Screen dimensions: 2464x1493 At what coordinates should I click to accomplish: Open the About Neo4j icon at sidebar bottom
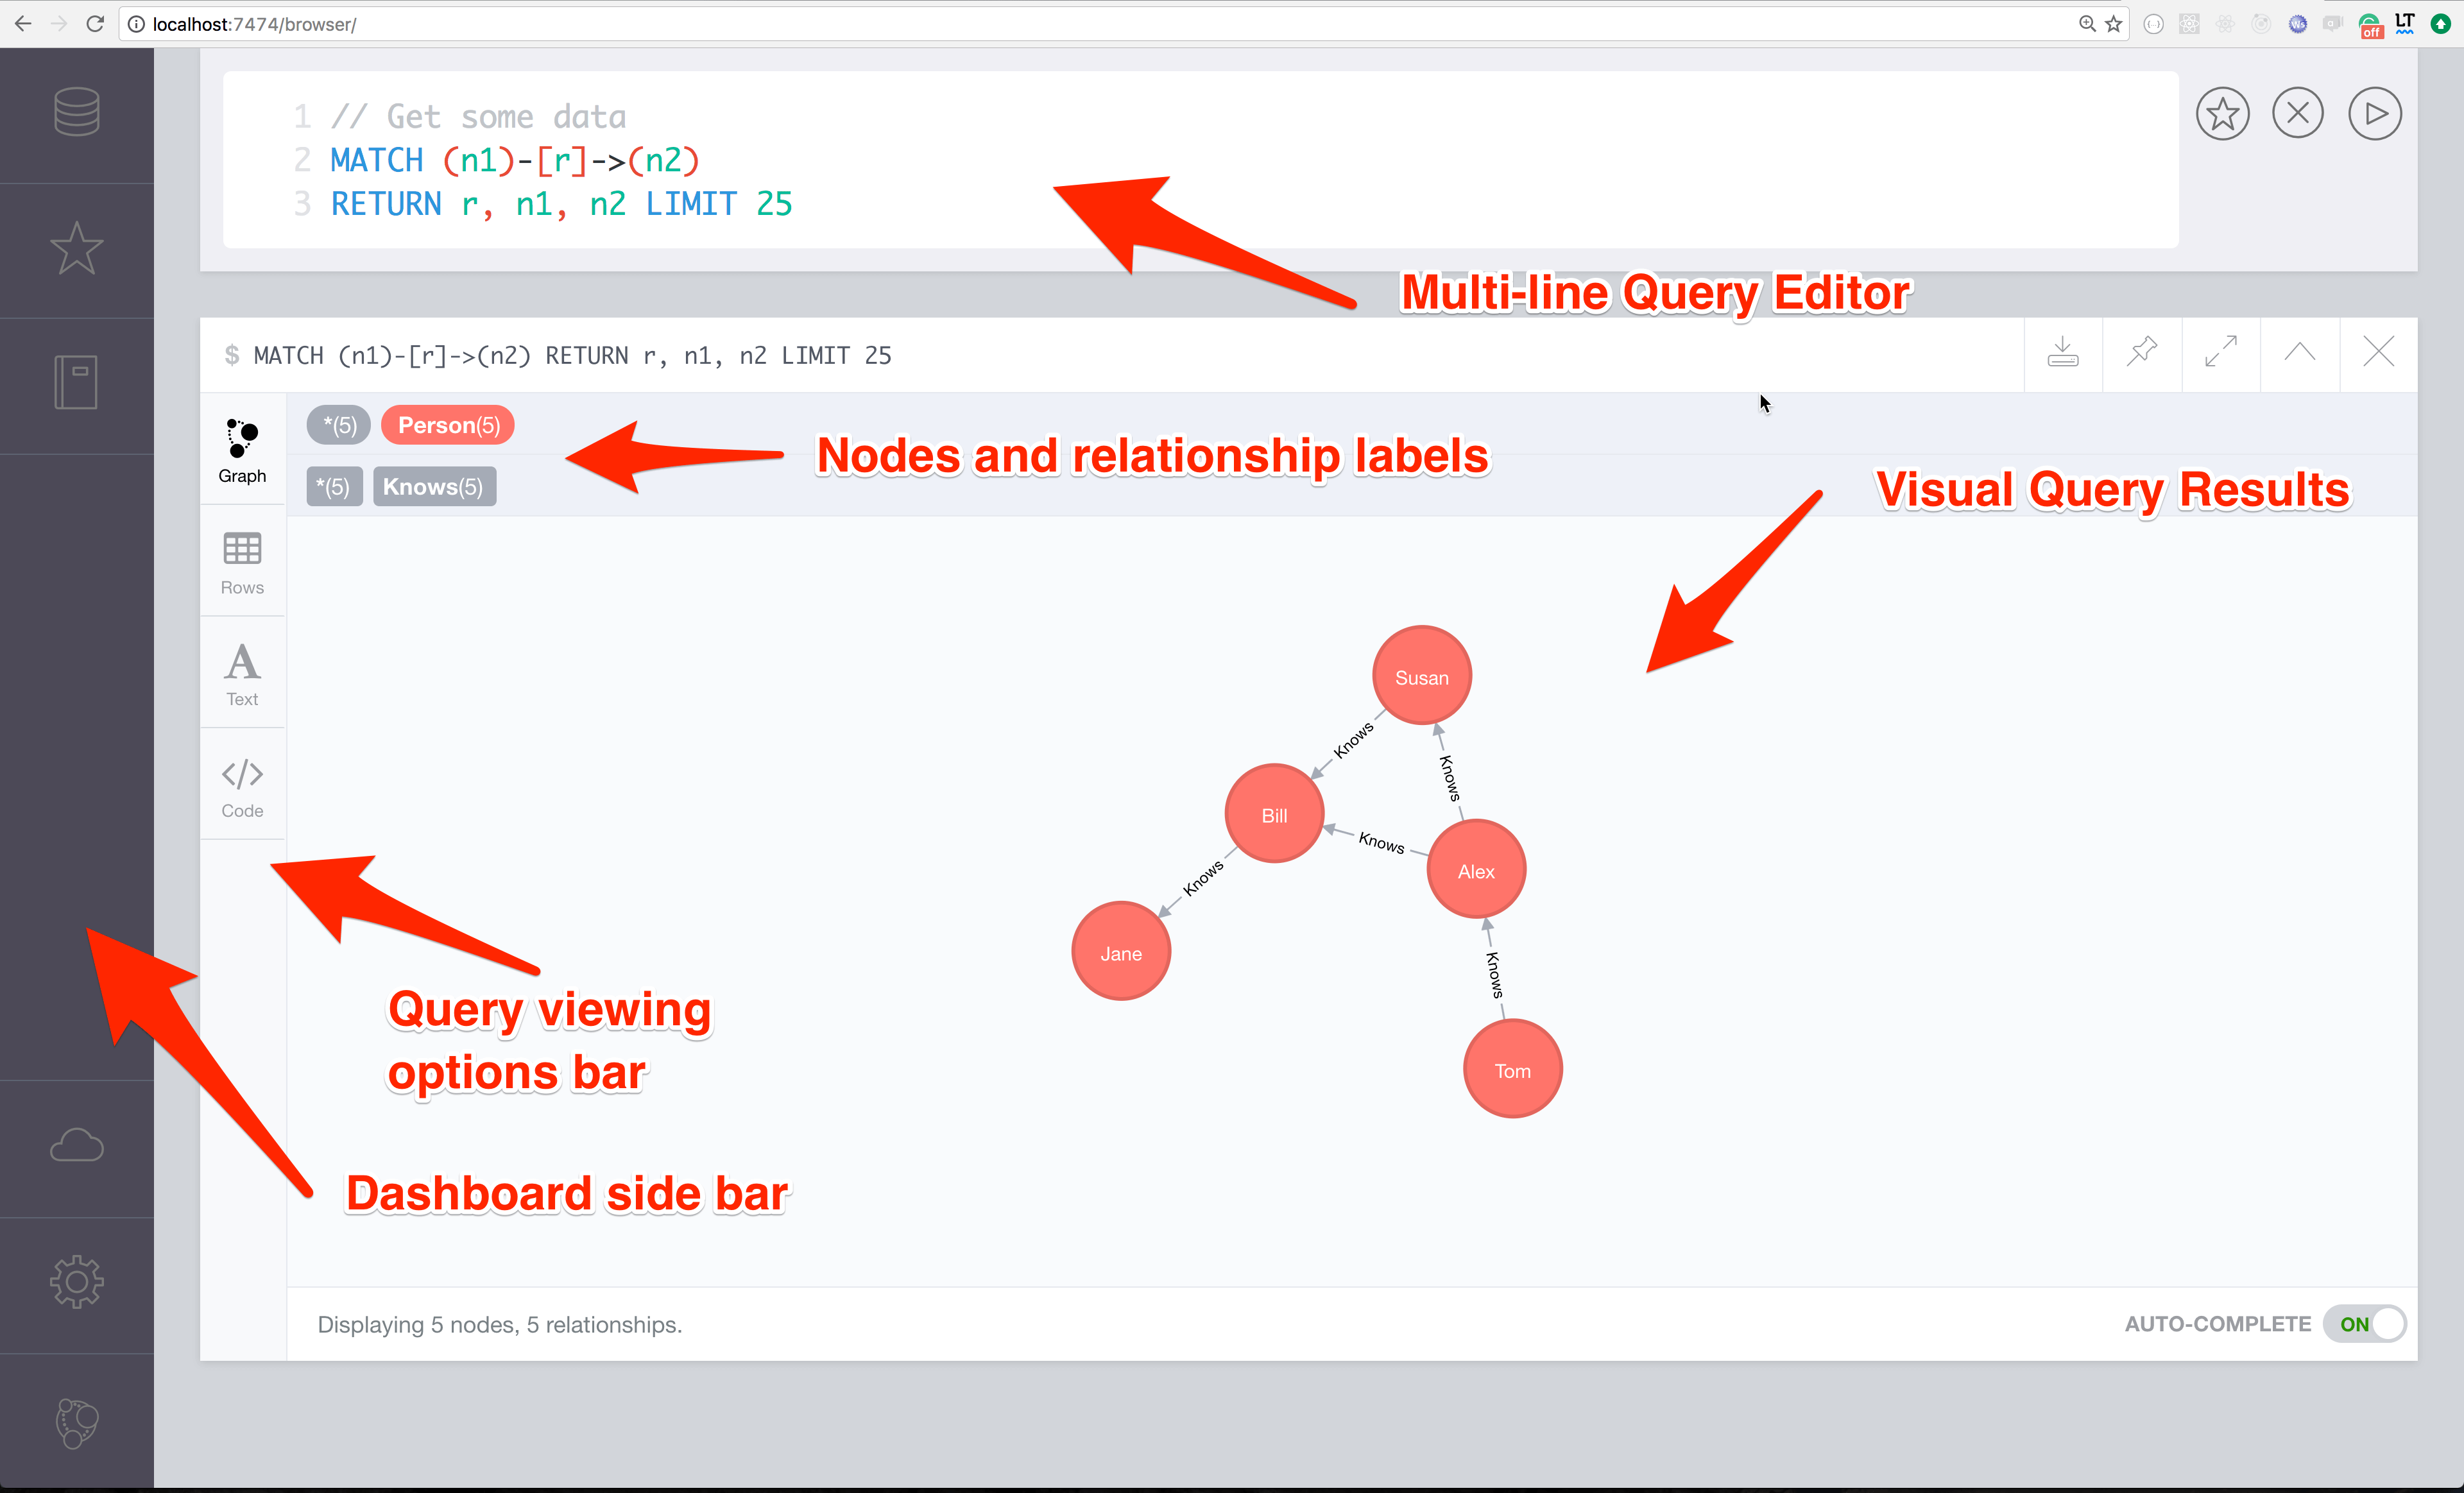coord(77,1422)
